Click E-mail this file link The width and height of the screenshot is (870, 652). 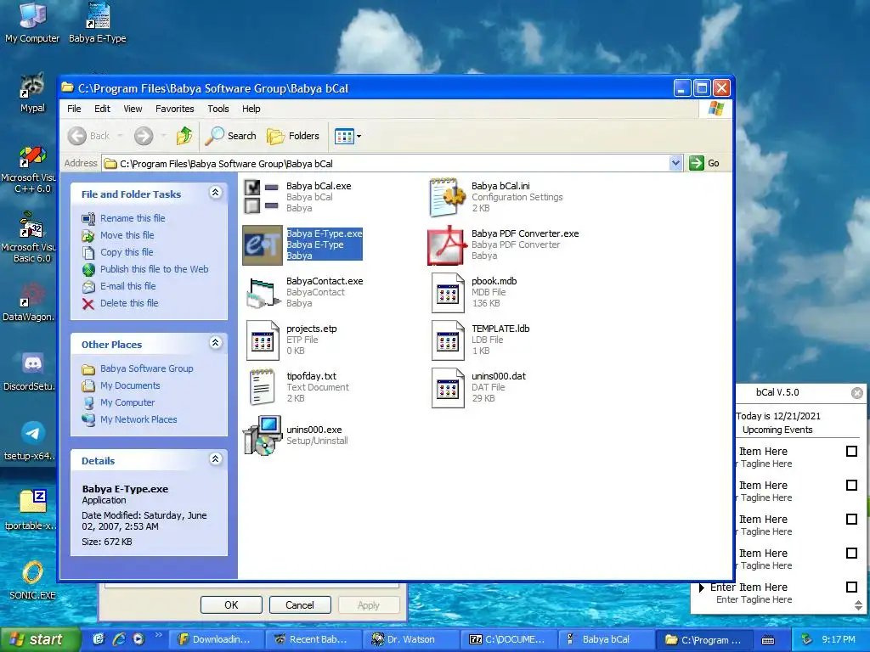click(x=128, y=286)
